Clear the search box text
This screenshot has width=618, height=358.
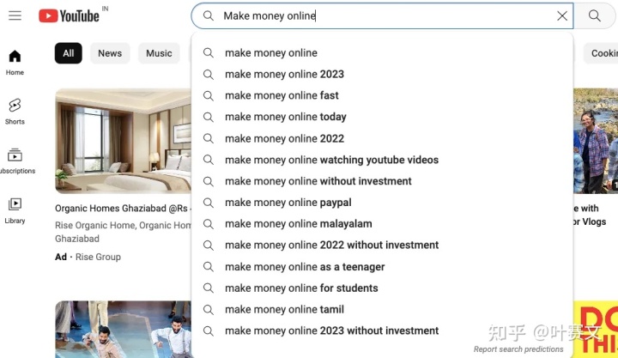coord(562,16)
